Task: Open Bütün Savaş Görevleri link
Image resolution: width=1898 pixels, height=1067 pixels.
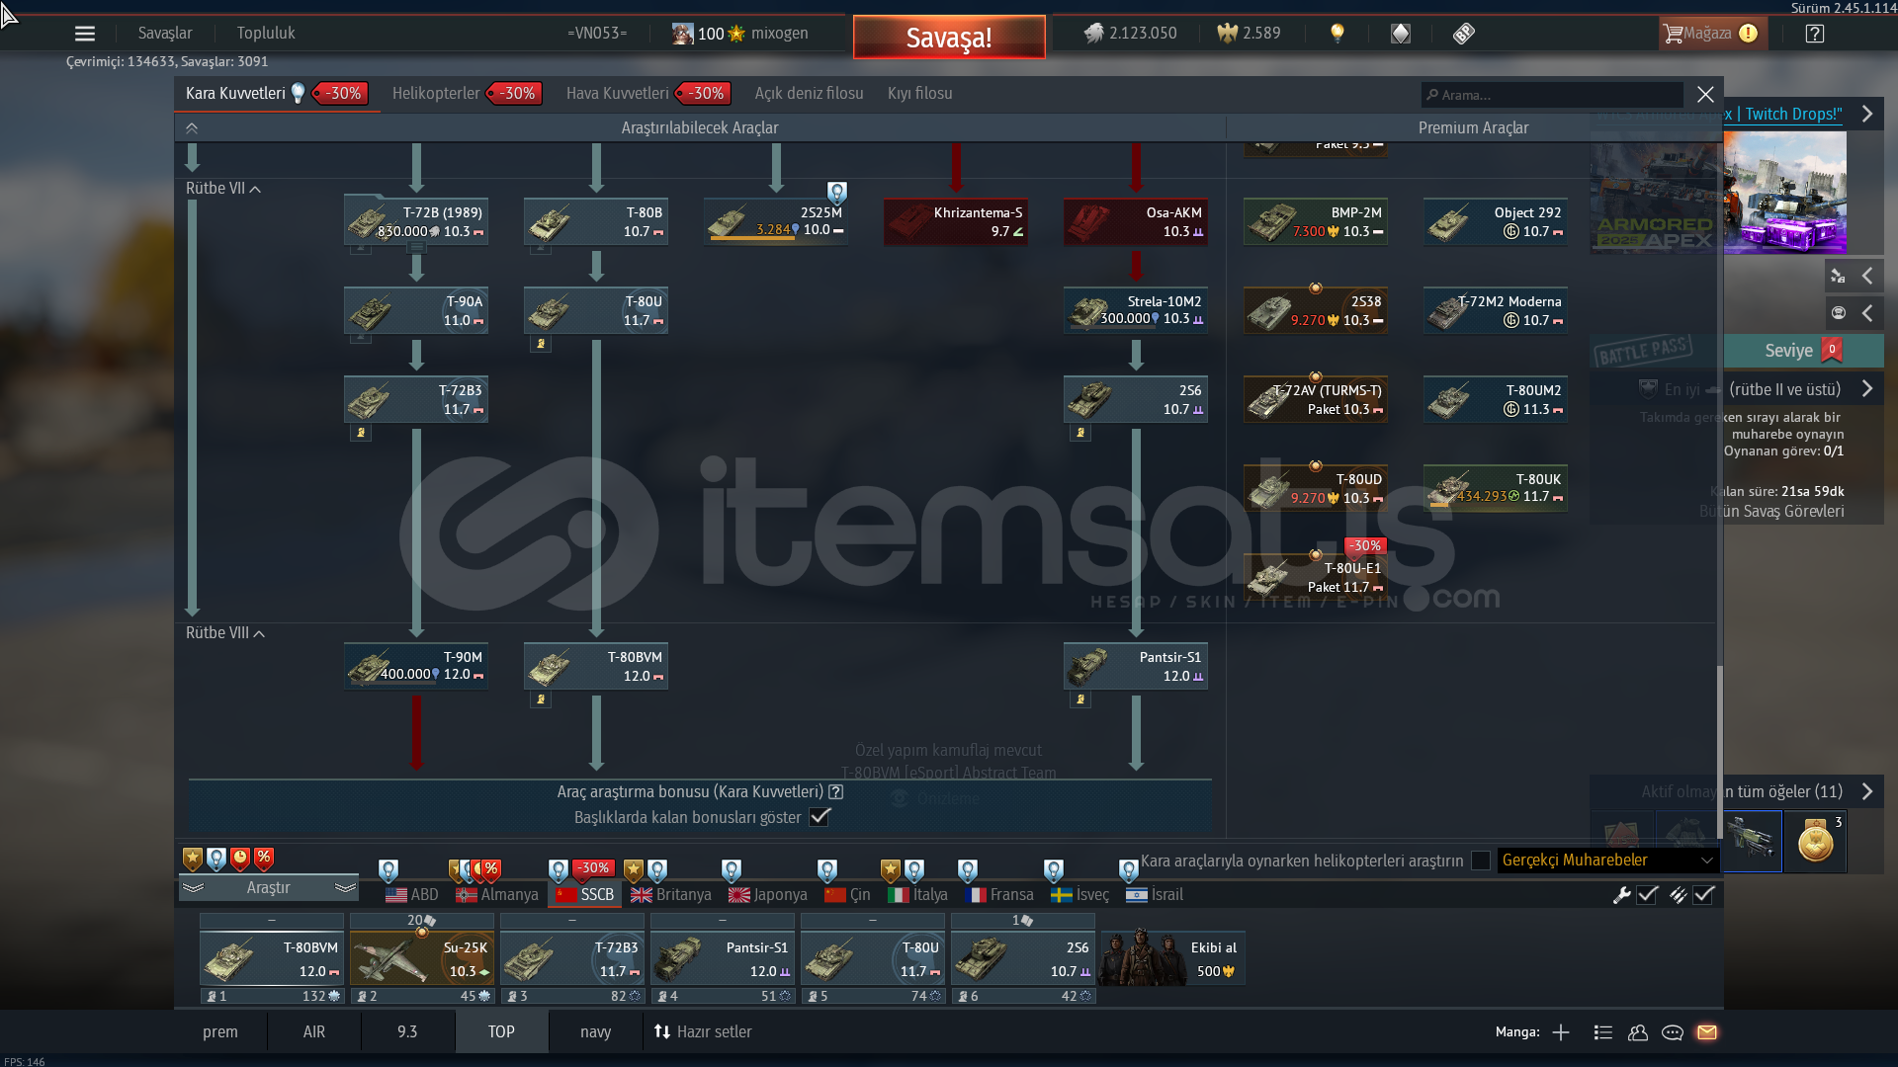Action: (x=1771, y=511)
